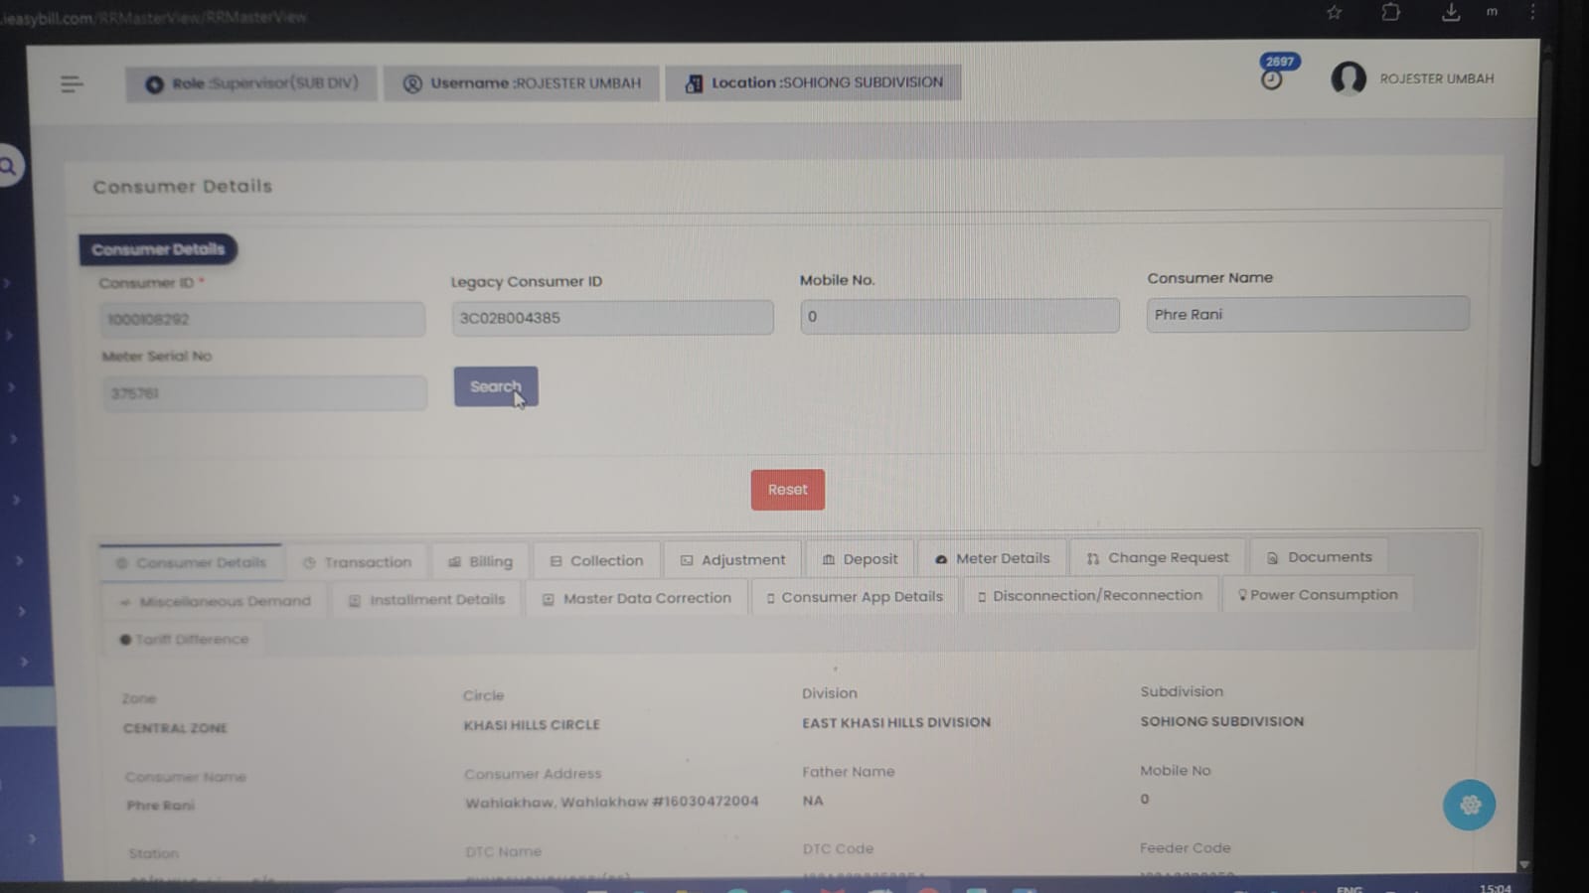
Task: Open the Disconnection/Reconnection tab
Action: pos(1090,596)
